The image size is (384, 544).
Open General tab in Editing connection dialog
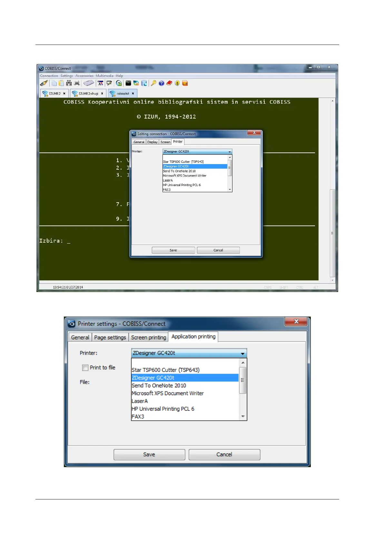tap(139, 142)
